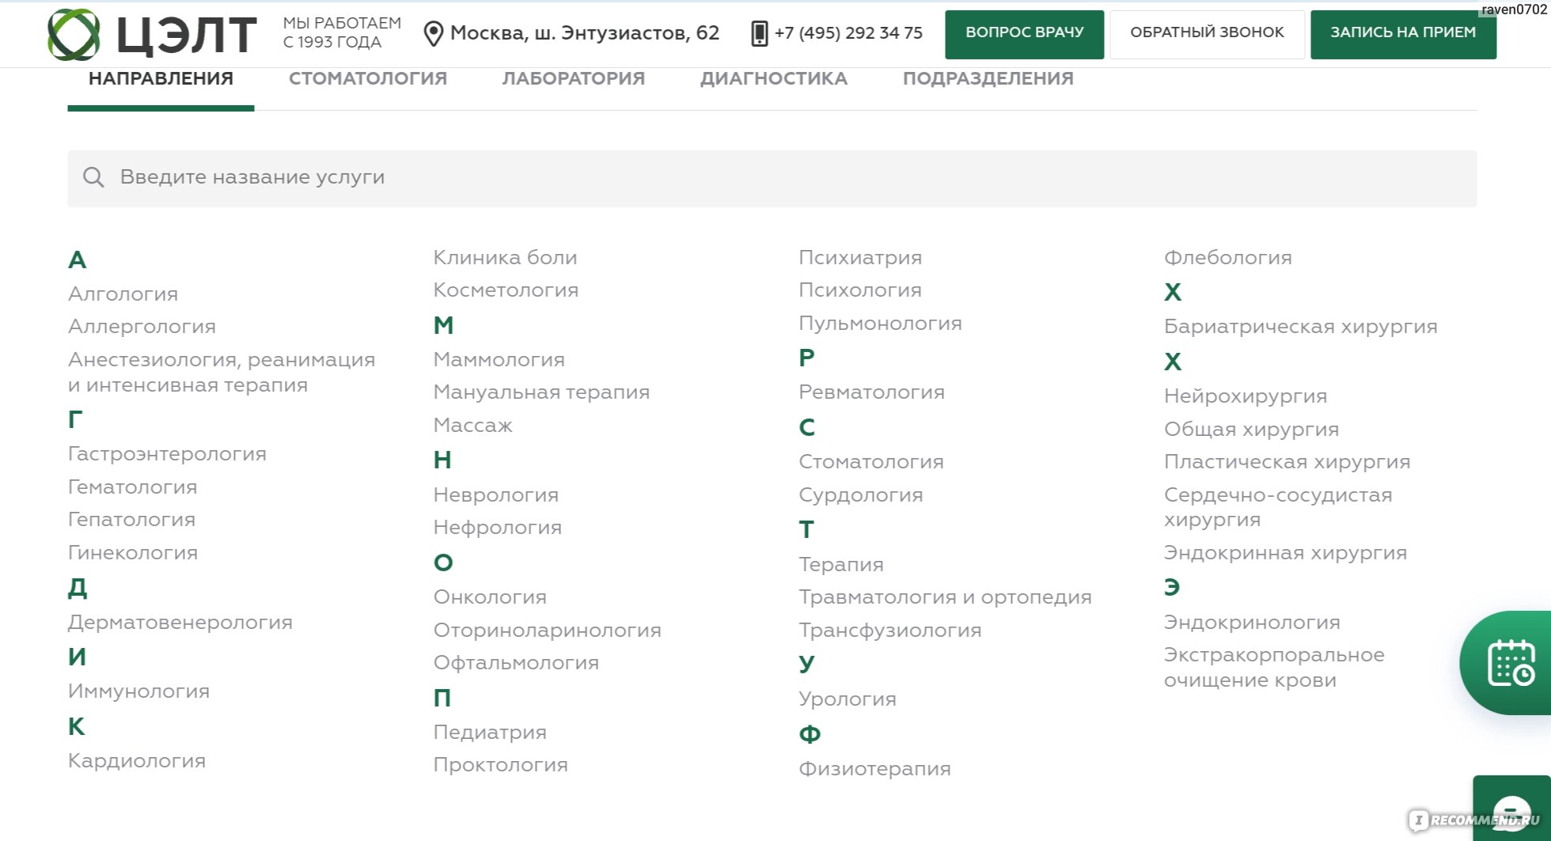Open the Массаж link
The width and height of the screenshot is (1551, 841).
click(473, 426)
